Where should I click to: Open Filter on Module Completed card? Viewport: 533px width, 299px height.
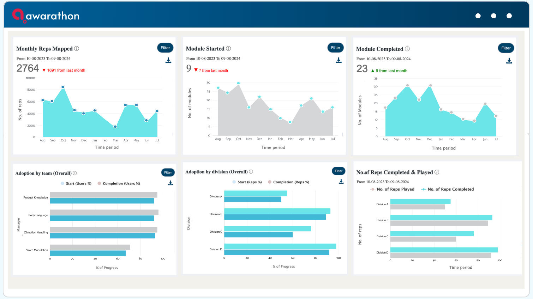pos(506,48)
